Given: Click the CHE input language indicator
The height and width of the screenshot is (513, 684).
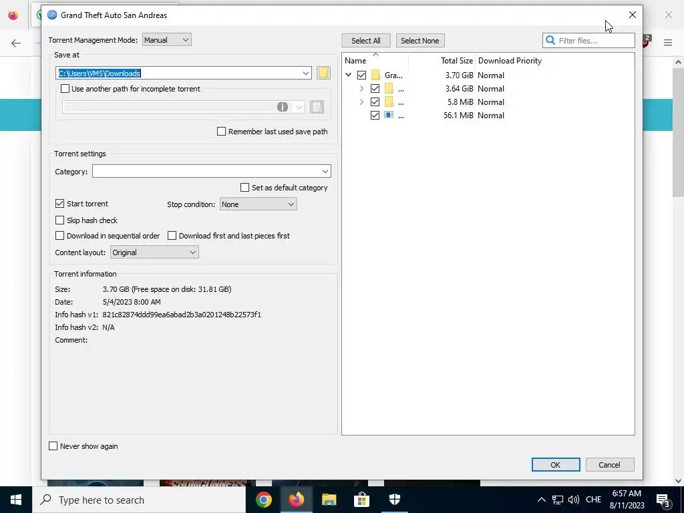Looking at the screenshot, I should pos(593,500).
